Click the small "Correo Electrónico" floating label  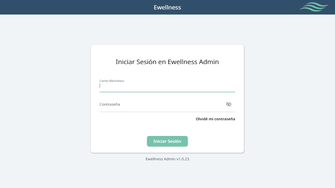[112, 81]
